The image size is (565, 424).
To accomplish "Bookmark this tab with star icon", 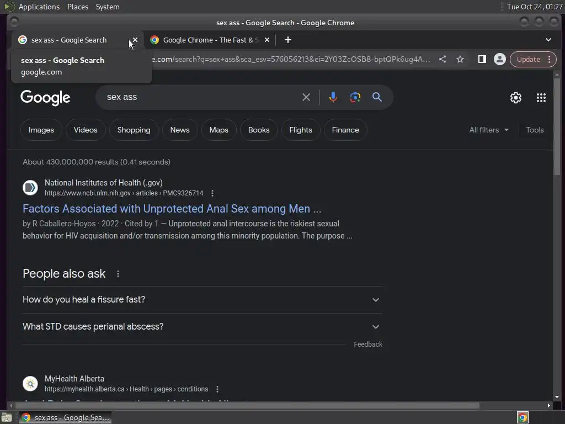I will click(460, 59).
